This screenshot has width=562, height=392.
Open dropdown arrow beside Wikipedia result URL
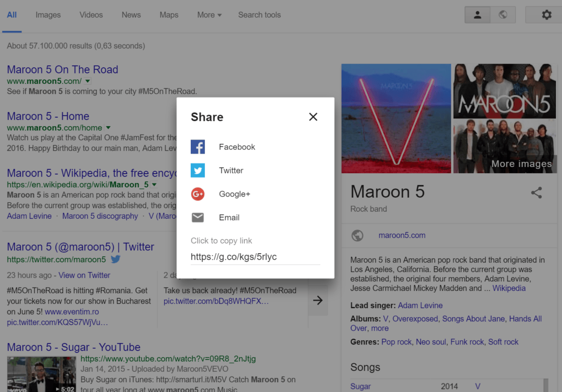[154, 184]
